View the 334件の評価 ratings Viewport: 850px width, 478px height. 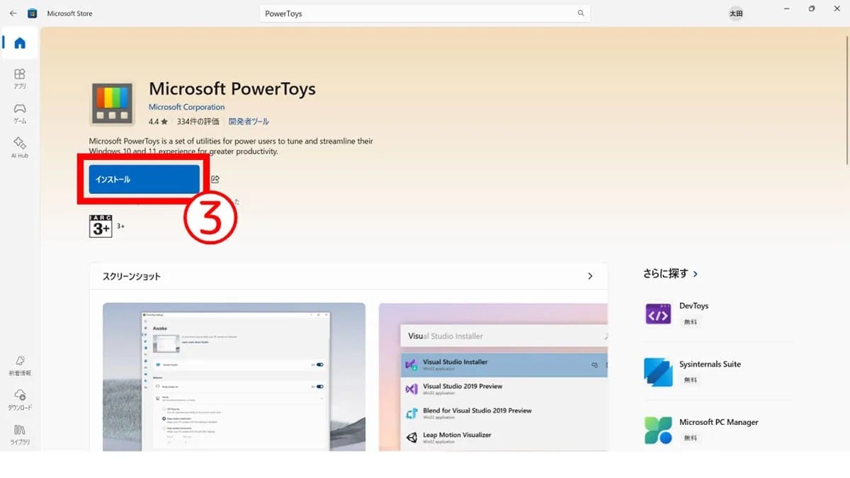tap(198, 121)
